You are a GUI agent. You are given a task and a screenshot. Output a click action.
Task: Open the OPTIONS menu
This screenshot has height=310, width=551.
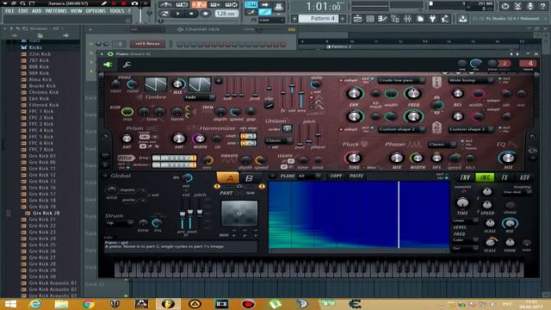[x=96, y=11]
